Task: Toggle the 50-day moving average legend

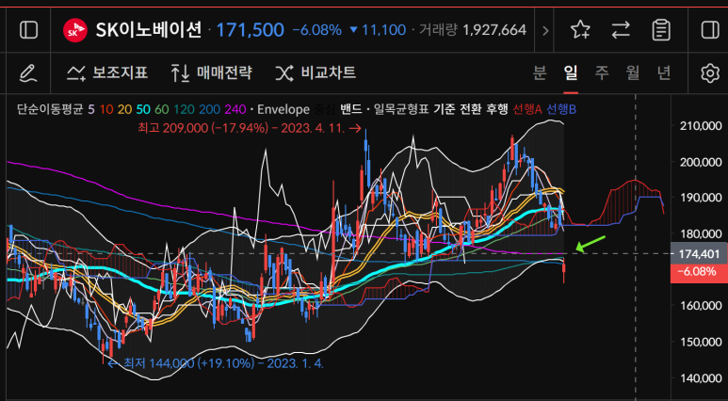Action: point(143,109)
